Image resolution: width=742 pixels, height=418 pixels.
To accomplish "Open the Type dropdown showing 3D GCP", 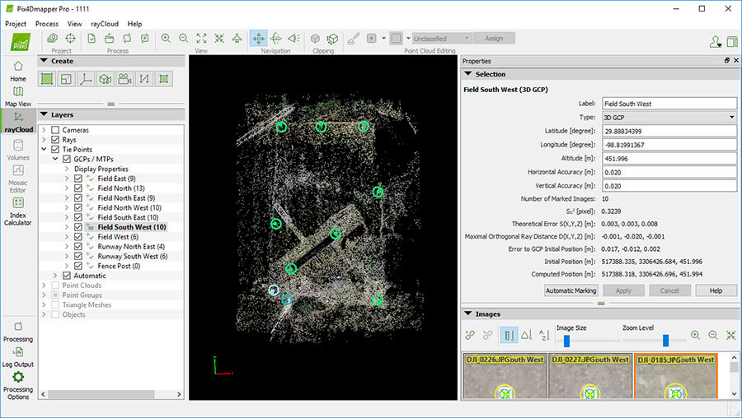I will point(669,118).
